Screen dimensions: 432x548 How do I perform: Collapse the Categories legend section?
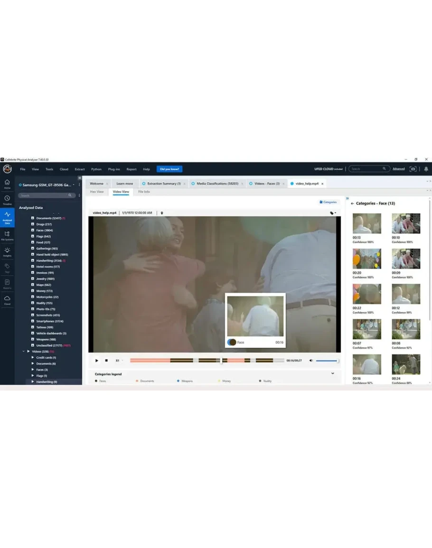click(x=332, y=373)
